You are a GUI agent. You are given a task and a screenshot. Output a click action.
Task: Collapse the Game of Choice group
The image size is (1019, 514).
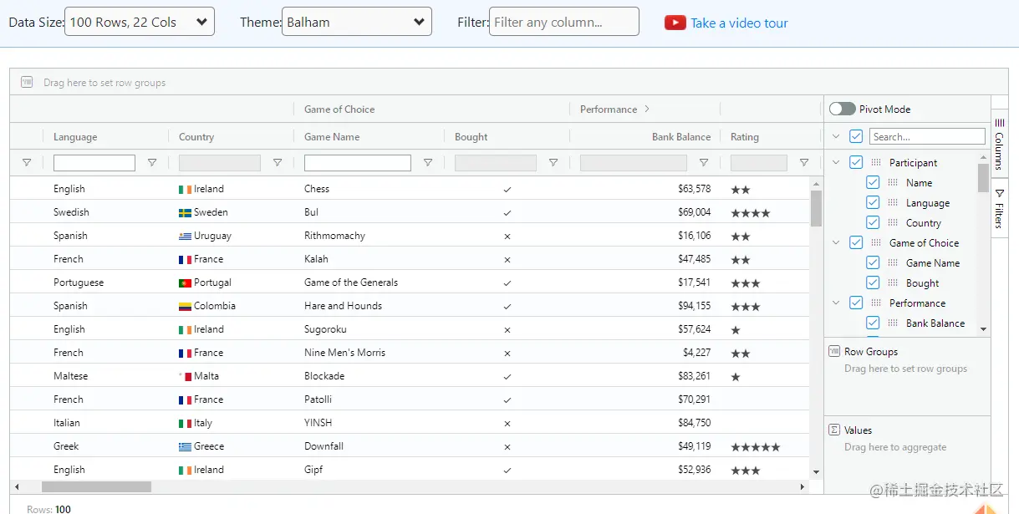point(836,243)
